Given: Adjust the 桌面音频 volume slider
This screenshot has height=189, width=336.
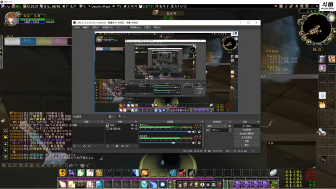Looking at the screenshot, I should (x=165, y=143).
